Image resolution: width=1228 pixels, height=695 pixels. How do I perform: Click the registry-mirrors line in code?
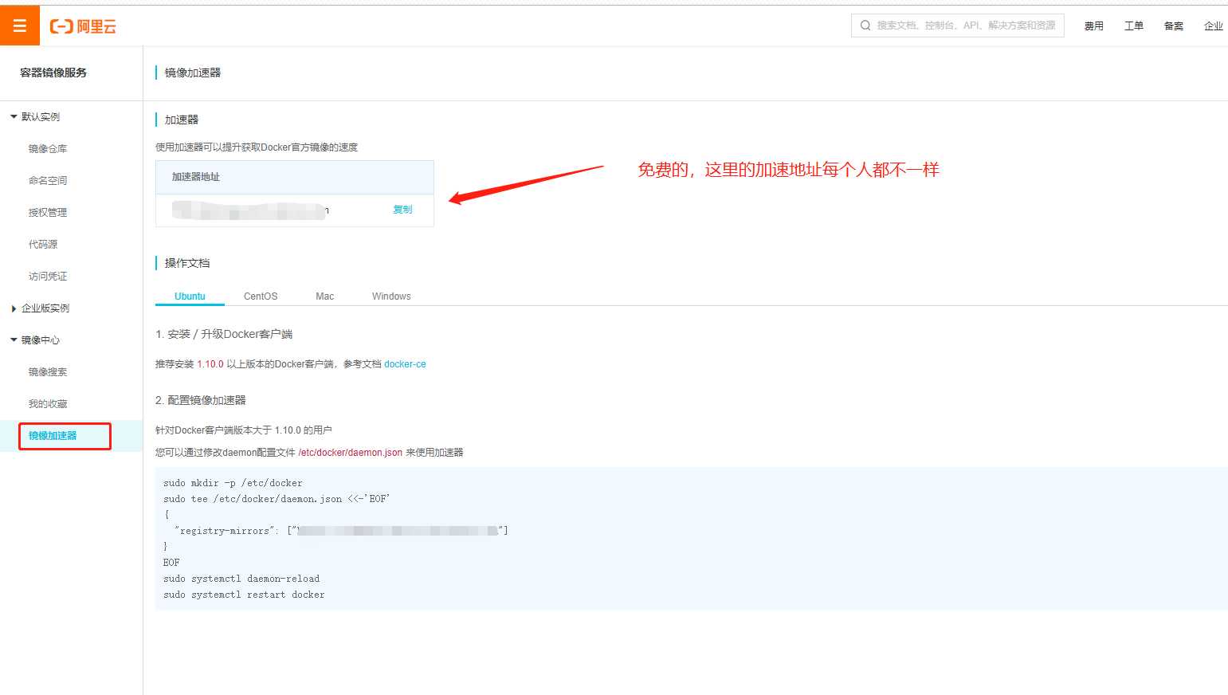[x=341, y=531]
